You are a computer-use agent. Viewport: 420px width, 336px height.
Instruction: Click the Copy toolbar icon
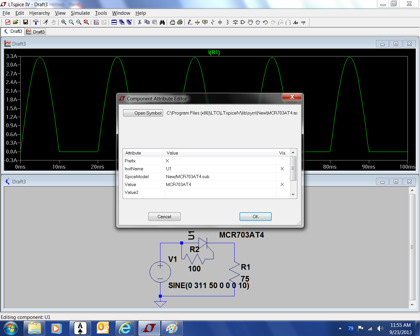point(147,22)
